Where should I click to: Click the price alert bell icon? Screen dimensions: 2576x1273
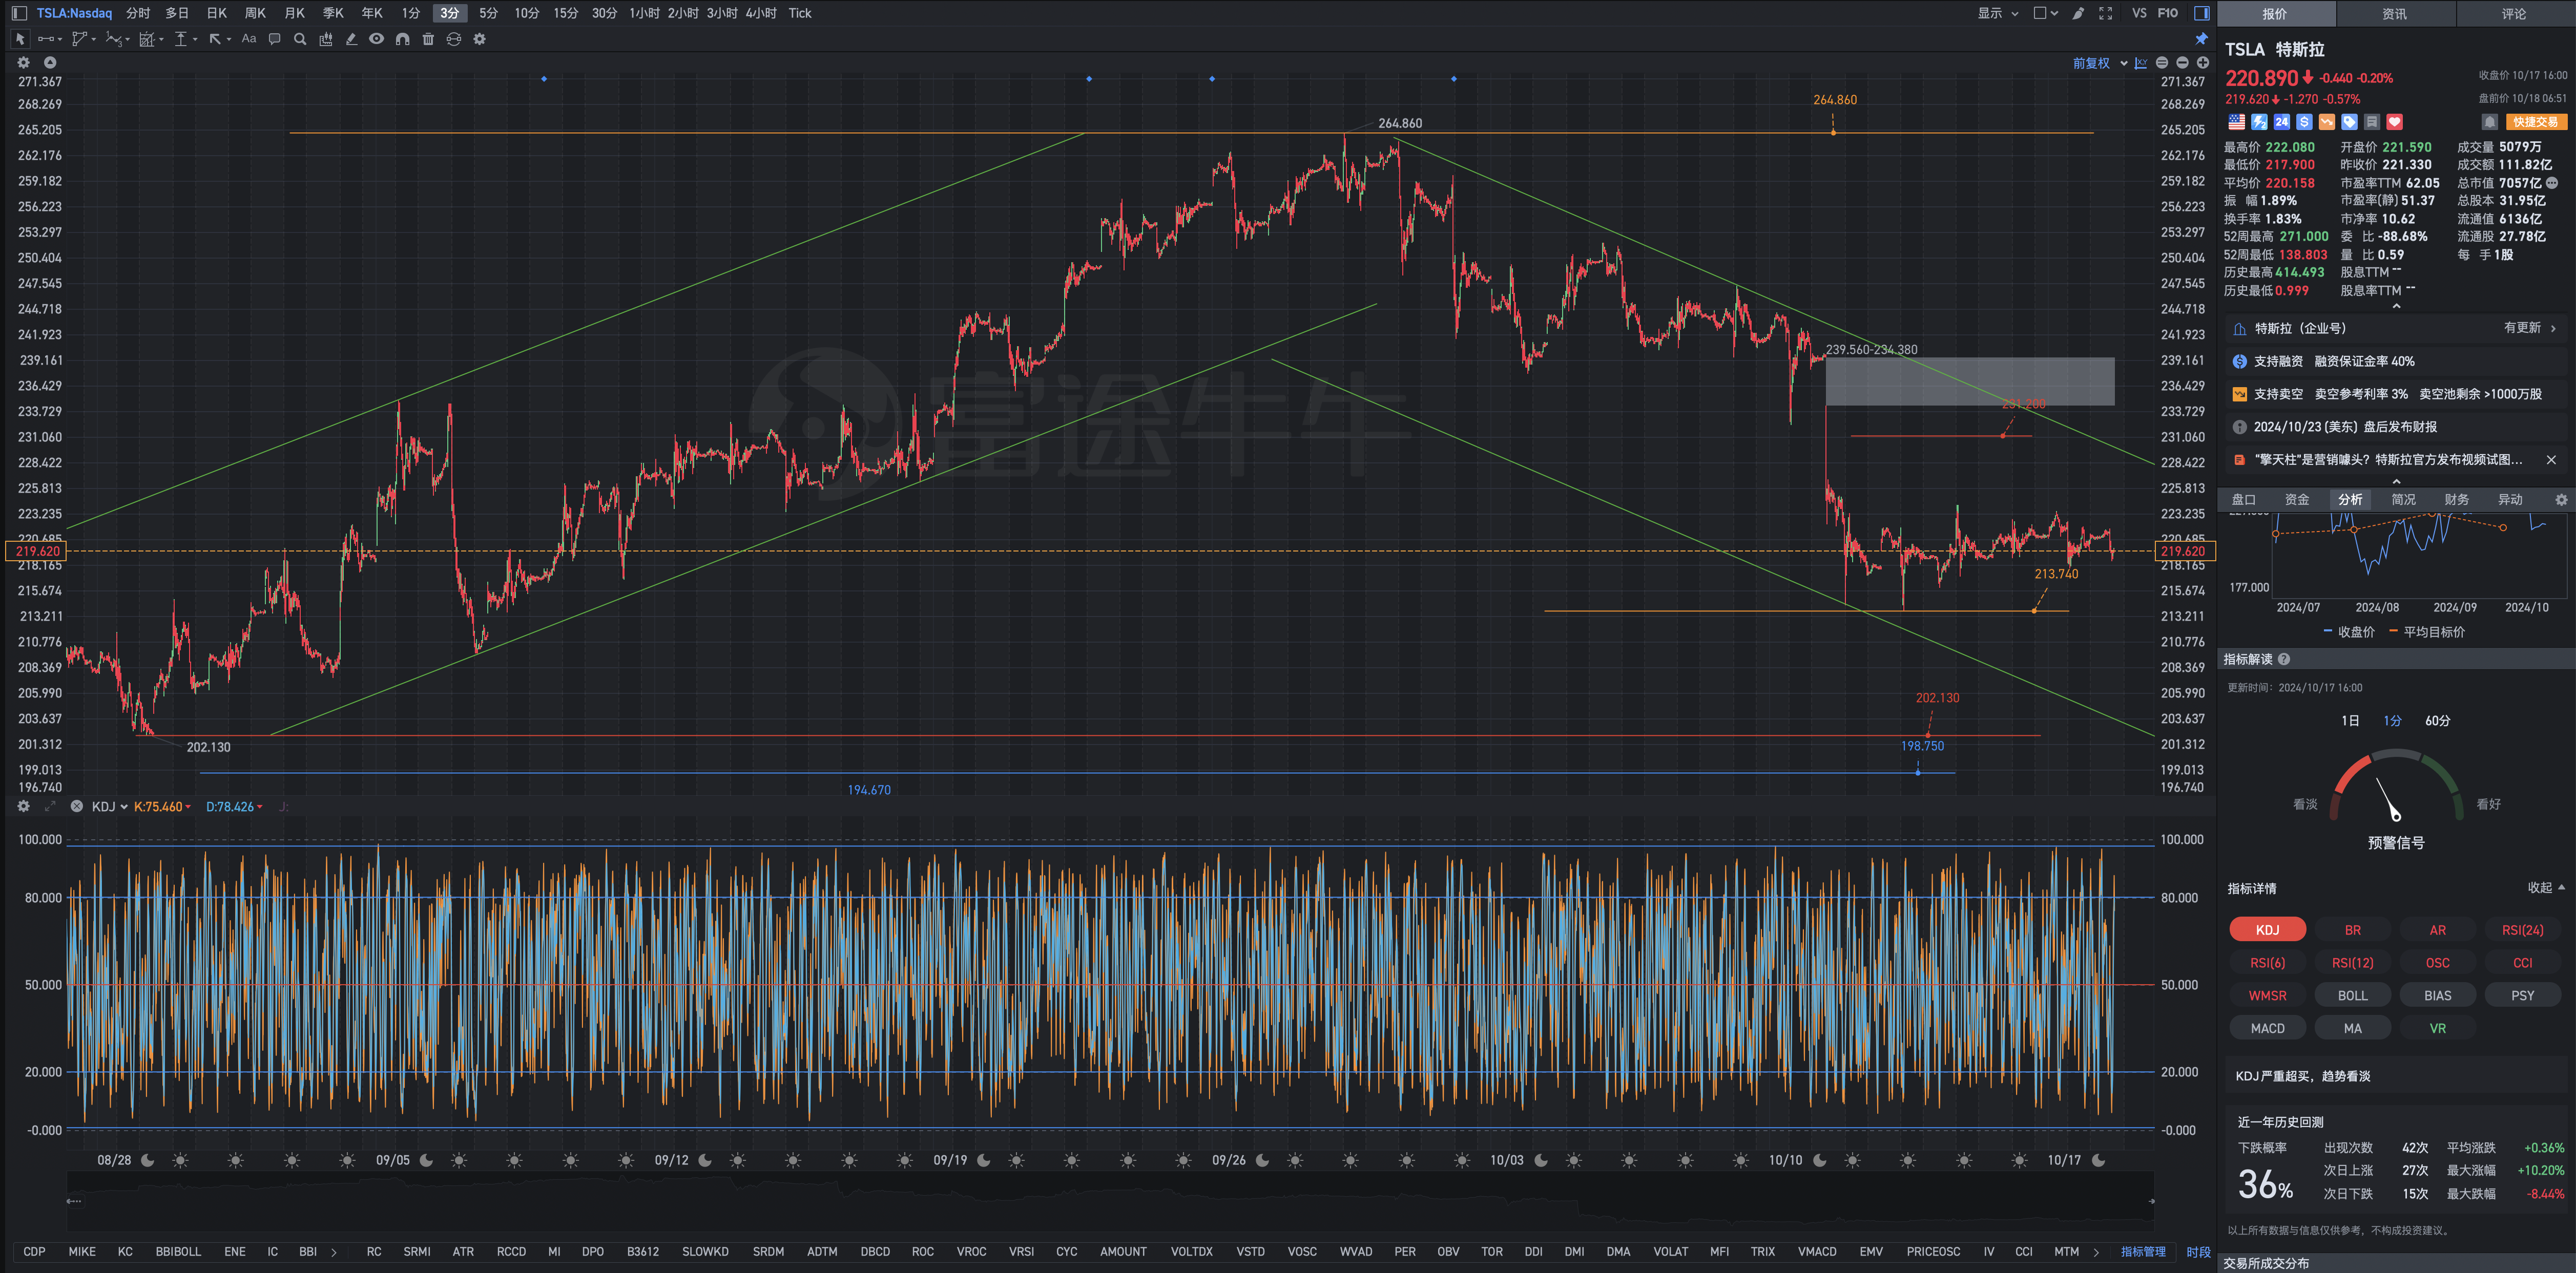(x=2490, y=122)
